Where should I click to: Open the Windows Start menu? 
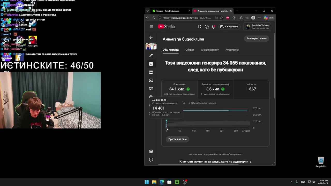(147, 182)
